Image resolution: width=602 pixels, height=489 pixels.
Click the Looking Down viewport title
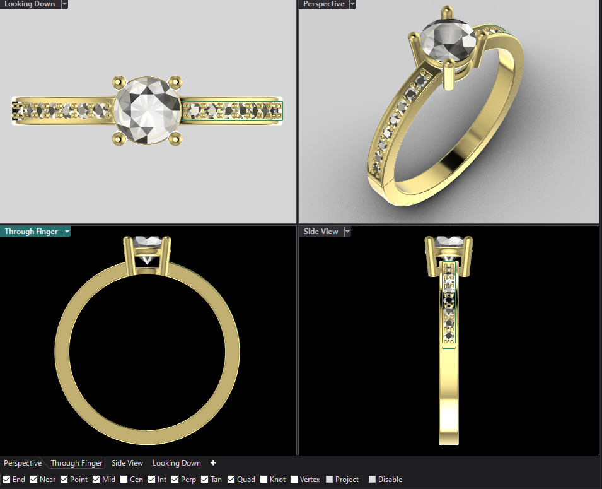point(30,4)
